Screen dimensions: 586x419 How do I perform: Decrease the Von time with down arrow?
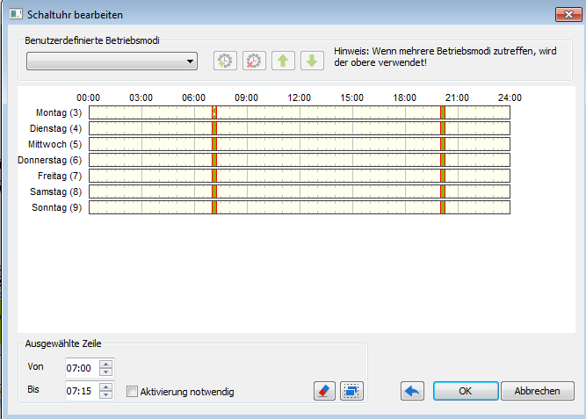[x=106, y=372]
